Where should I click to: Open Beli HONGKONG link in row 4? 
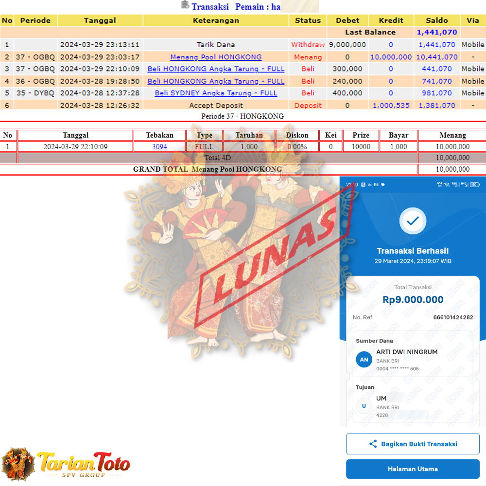tap(216, 81)
